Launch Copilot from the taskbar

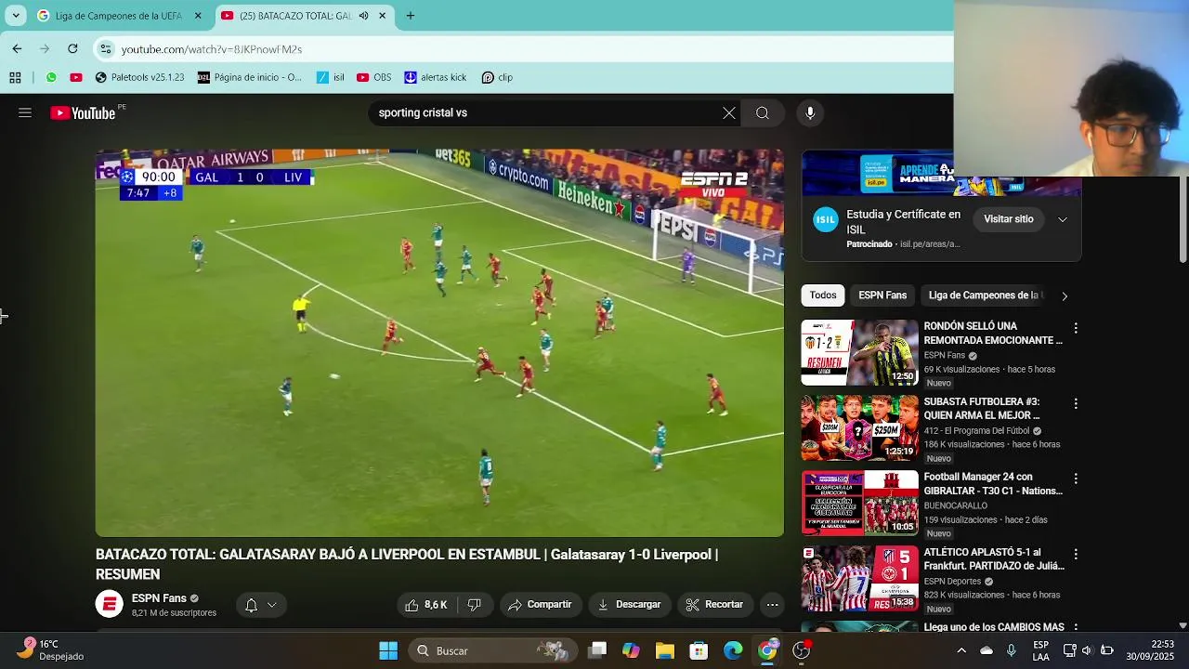pos(631,650)
